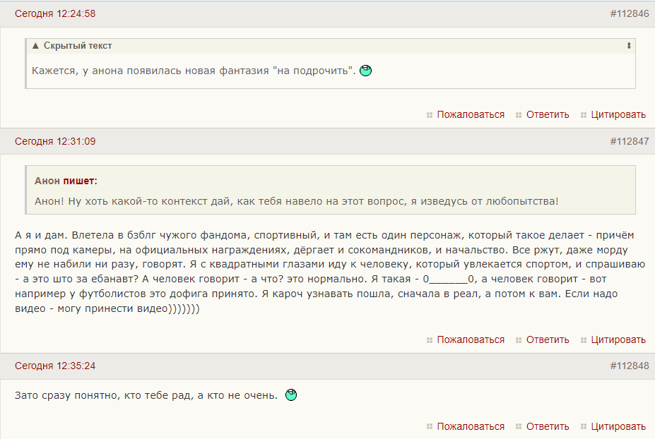
Task: Report post #112846 via "Пожаловаться"
Action: pos(471,114)
